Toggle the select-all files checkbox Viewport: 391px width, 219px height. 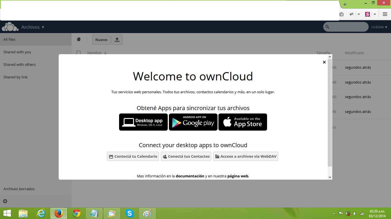pyautogui.click(x=79, y=53)
